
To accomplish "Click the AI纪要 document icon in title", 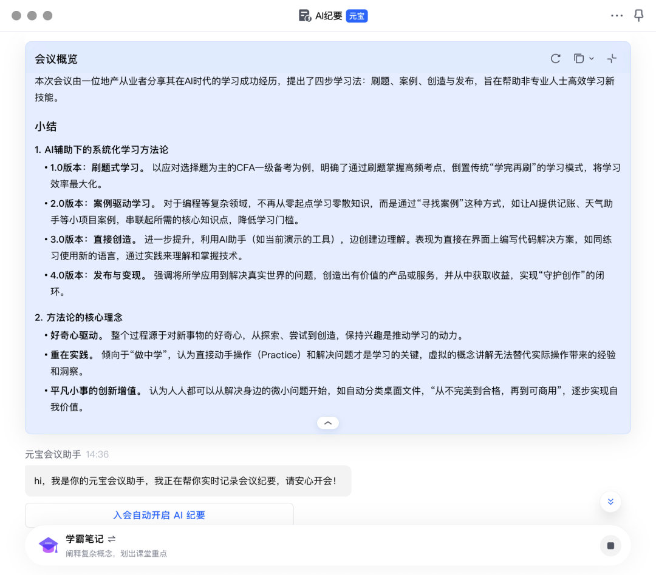I will pyautogui.click(x=304, y=16).
